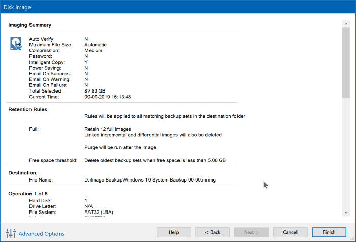Click the 'File System:' label
This screenshot has height=242, width=356.
pyautogui.click(x=43, y=213)
